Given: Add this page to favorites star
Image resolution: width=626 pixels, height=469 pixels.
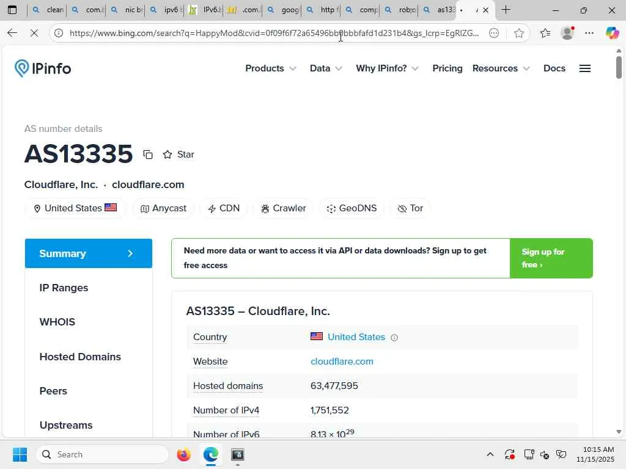Looking at the screenshot, I should (518, 33).
